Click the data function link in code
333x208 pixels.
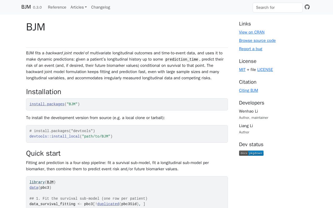click(x=34, y=188)
